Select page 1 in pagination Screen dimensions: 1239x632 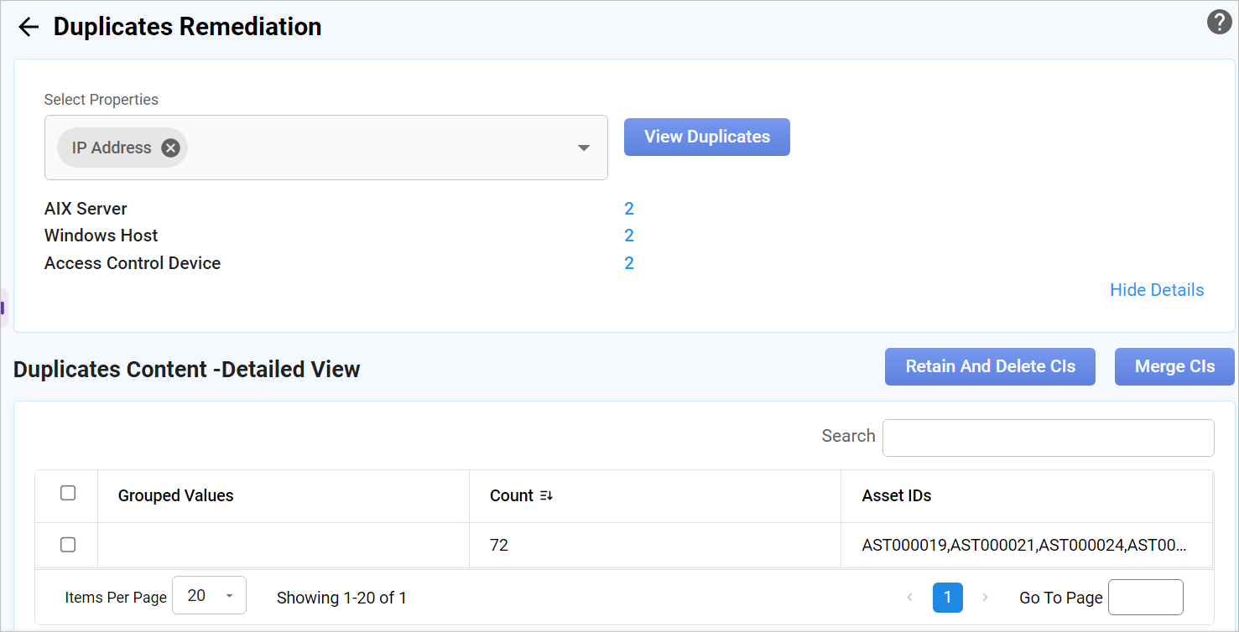947,598
